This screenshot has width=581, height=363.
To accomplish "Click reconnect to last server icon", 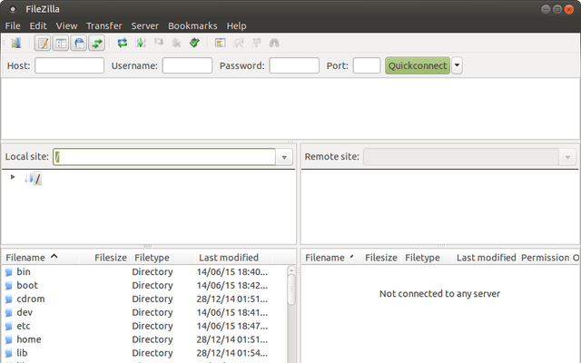I will [x=194, y=43].
